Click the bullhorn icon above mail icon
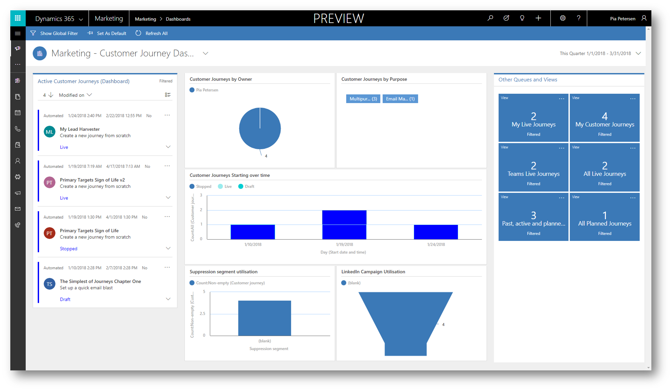Viewport: 672px width, 391px height. [18, 193]
